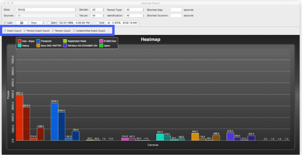Click the Sony SNC-VM772R legend name
This screenshot has width=302, height=155.
click(51, 46)
